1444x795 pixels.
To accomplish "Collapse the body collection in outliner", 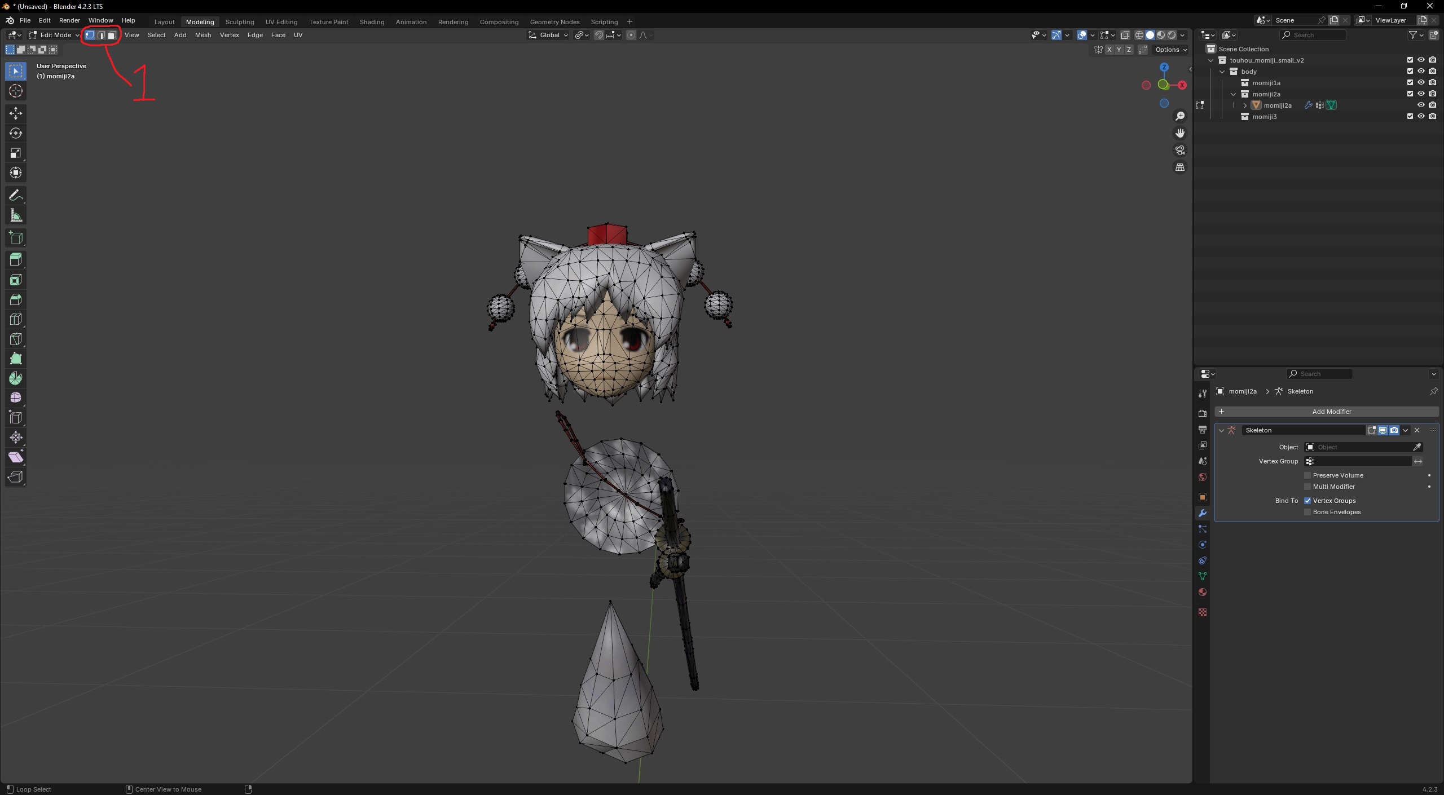I will 1222,72.
